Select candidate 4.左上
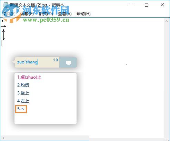170x141 pixels. (23, 101)
